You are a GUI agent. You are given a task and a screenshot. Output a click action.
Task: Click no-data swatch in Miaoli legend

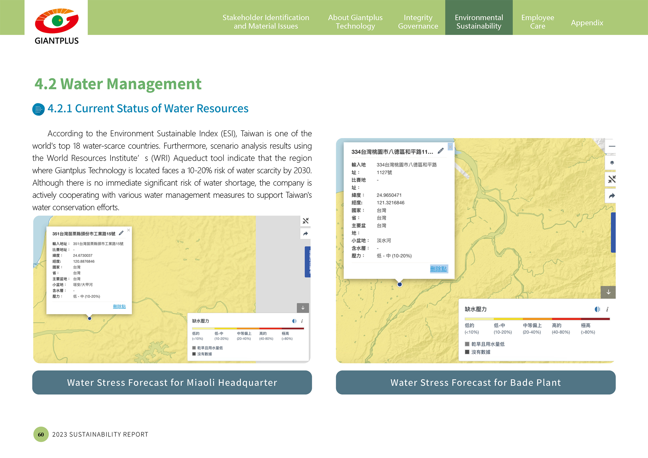tap(194, 354)
